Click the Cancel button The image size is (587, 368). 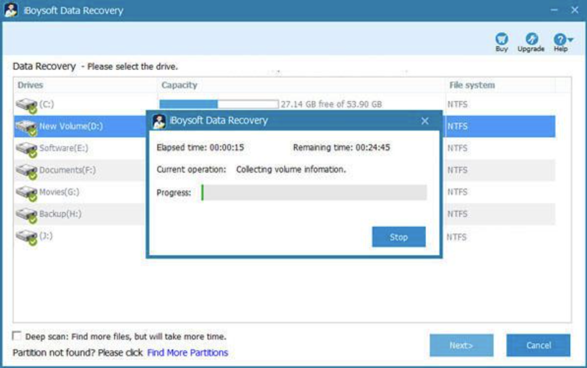click(538, 345)
